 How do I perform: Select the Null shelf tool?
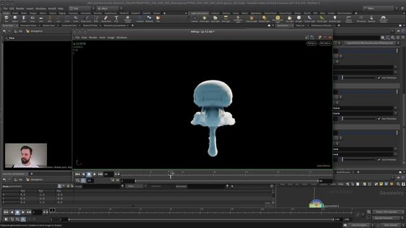coord(49,18)
